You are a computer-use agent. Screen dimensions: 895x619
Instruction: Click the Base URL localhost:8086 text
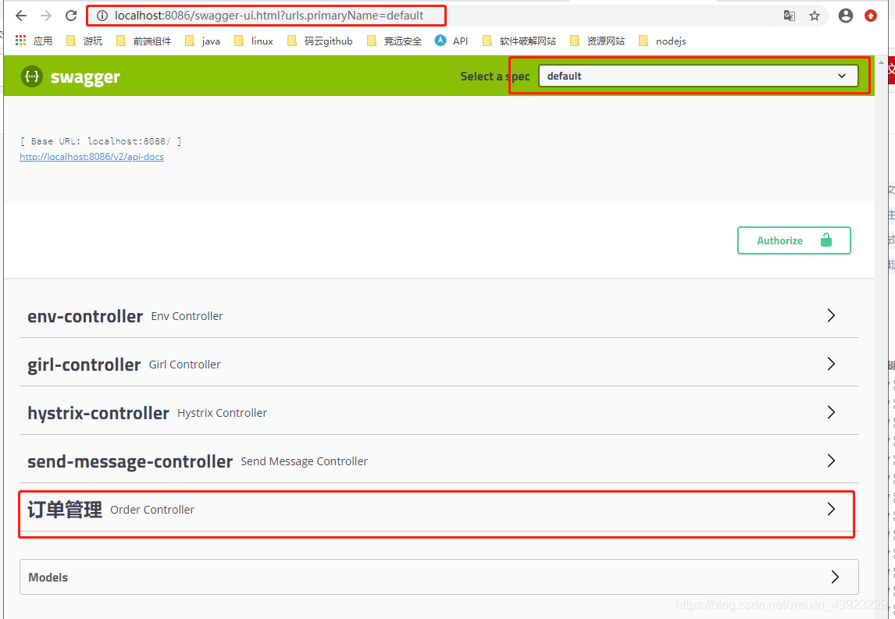pyautogui.click(x=101, y=141)
